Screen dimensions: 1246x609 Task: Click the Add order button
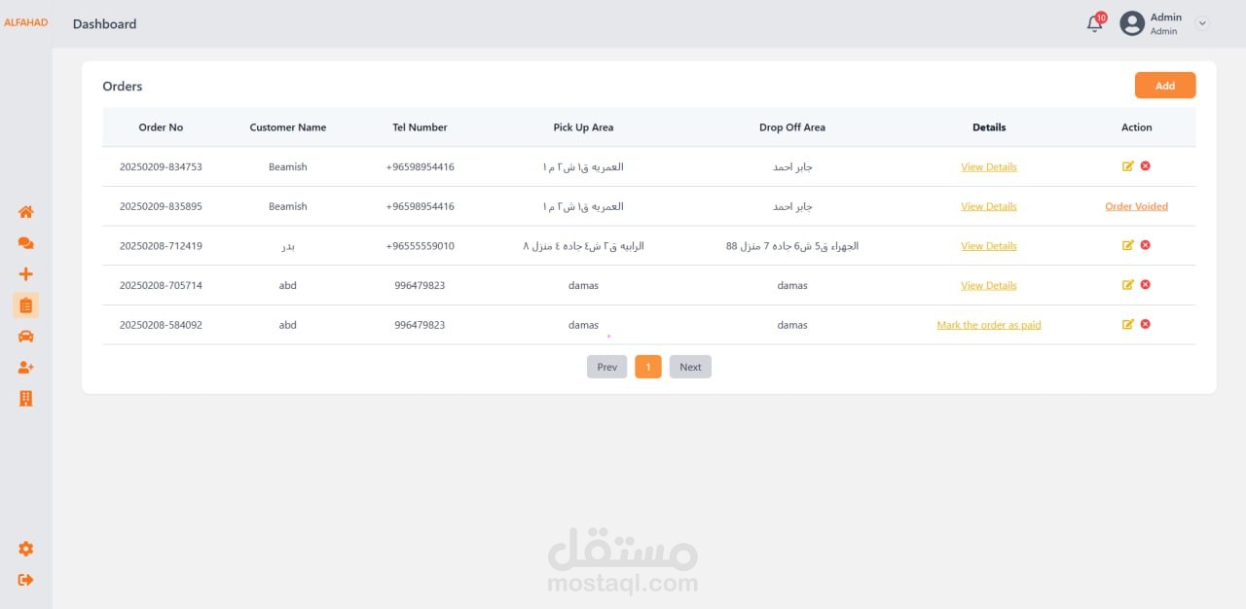pos(1165,86)
